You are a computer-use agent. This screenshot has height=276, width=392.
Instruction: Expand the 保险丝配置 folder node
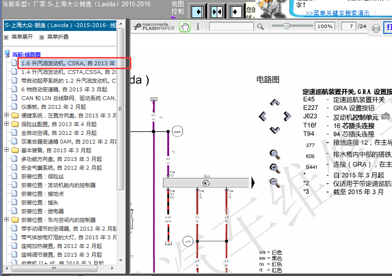coord(6,124)
